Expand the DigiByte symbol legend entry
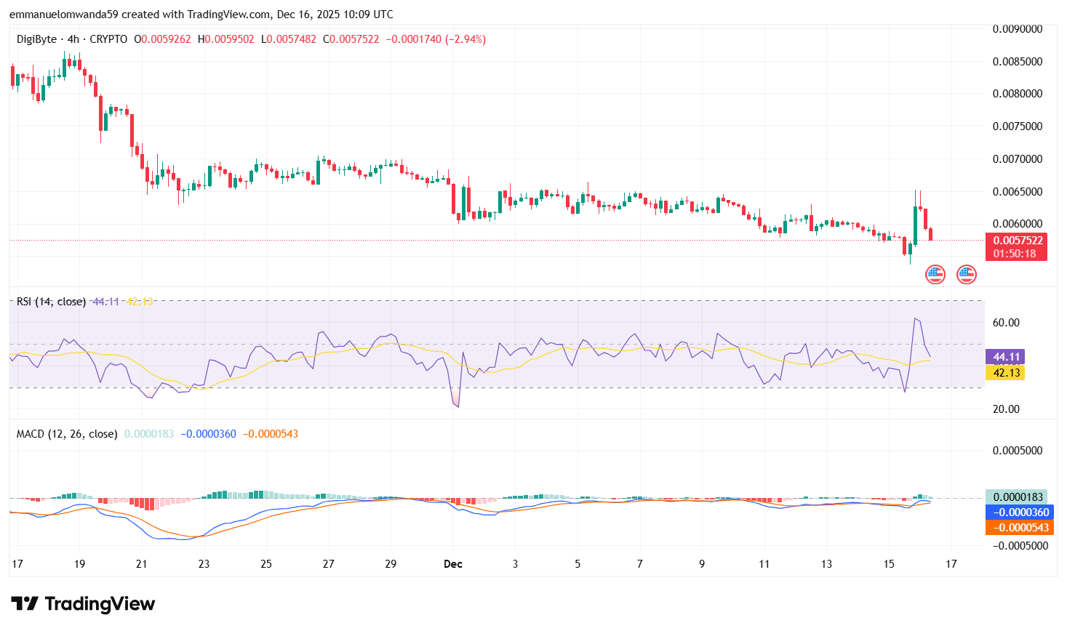 tap(35, 39)
